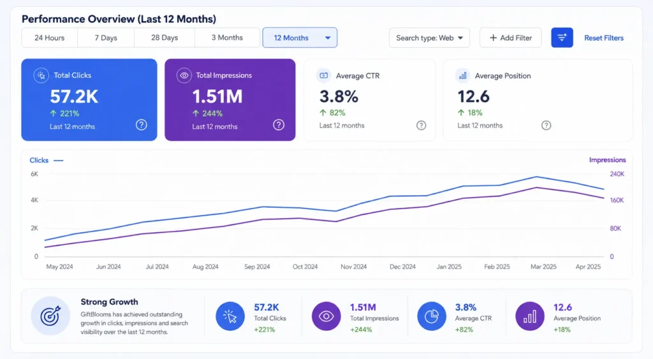Click the +221% value under Total Clicks summary
Screen dimensions: 653x359
click(265, 330)
